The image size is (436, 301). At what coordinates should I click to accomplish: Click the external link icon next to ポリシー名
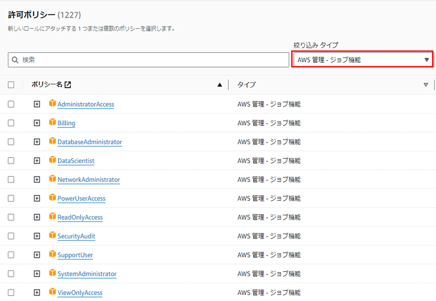tap(68, 85)
